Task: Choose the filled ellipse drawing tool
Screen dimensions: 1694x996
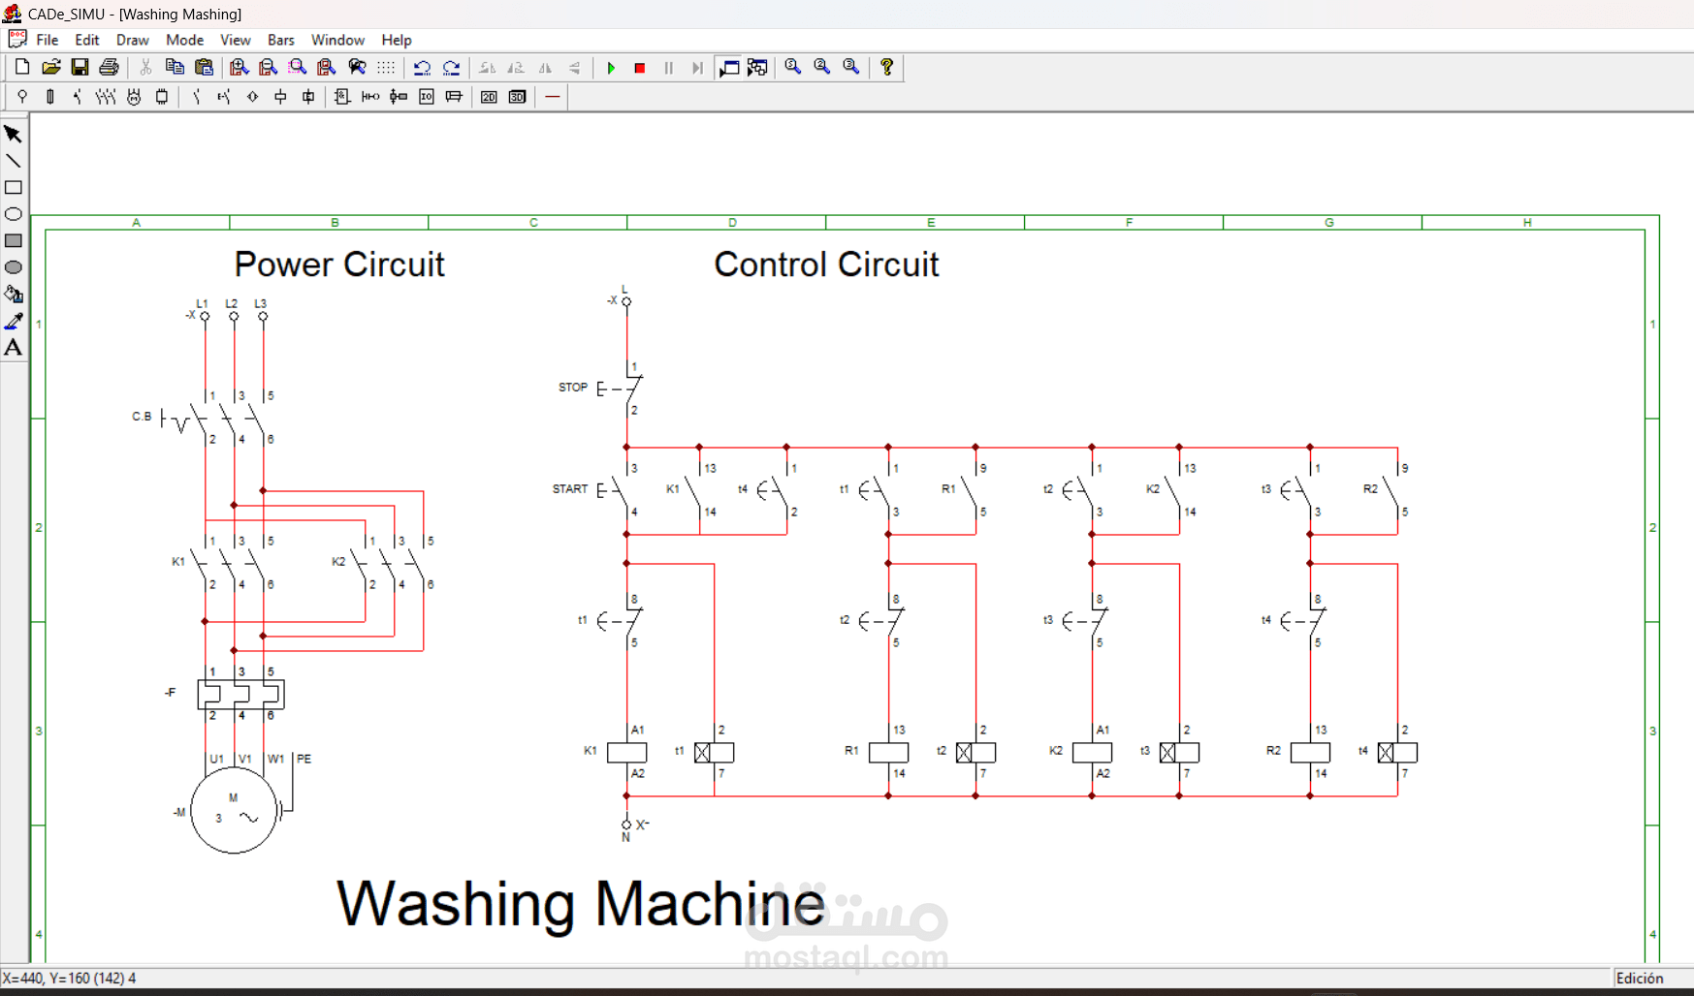Action: click(14, 267)
